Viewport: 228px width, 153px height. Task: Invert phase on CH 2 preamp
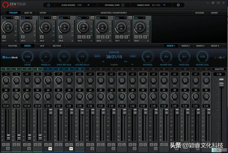(x=23, y=37)
